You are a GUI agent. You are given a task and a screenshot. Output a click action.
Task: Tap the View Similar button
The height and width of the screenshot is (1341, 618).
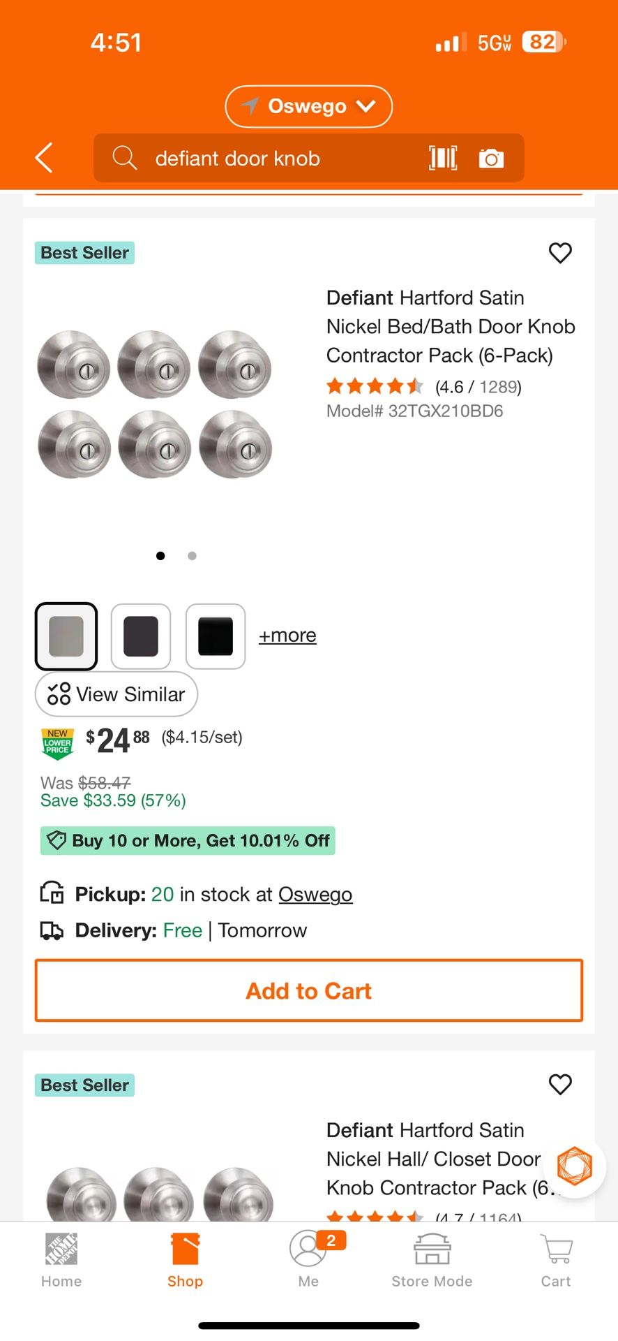pos(116,694)
